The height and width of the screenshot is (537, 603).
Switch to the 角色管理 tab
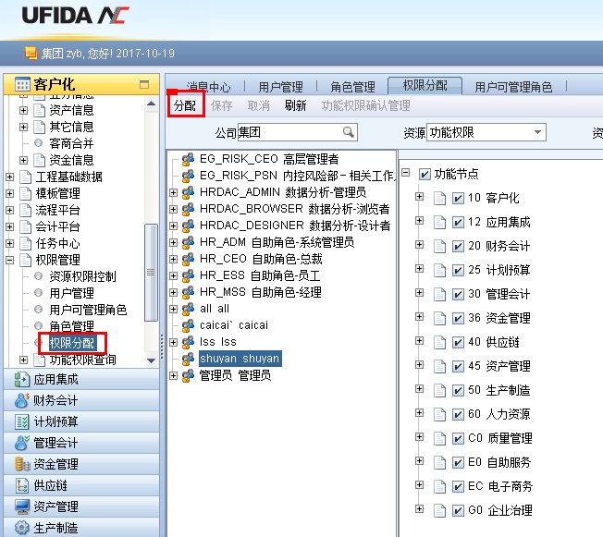click(x=352, y=87)
